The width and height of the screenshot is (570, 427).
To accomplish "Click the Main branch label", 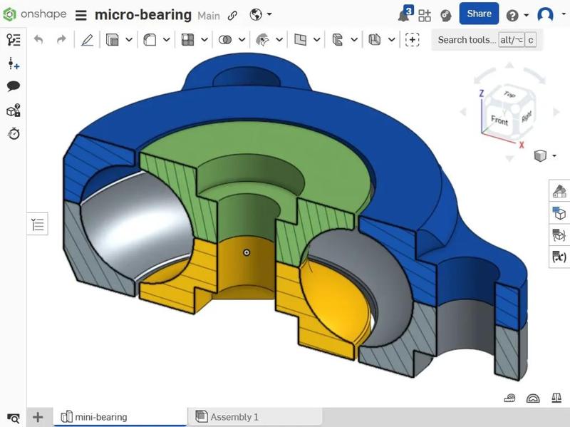I will pos(209,16).
